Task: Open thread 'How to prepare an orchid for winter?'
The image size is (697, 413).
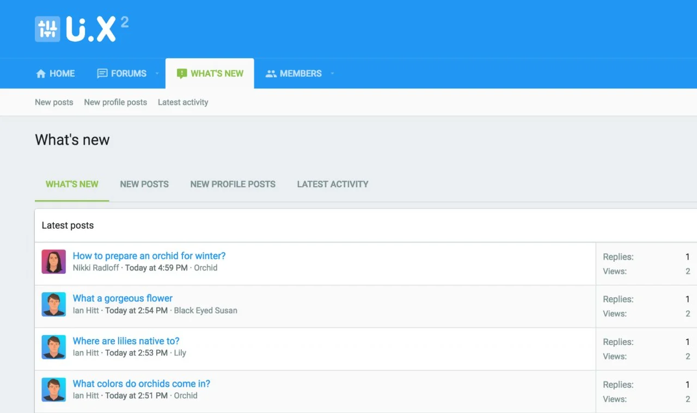Action: pyautogui.click(x=149, y=256)
